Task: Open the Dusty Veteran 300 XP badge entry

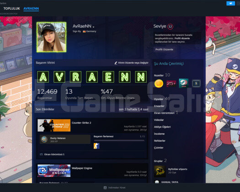Action: [x=65, y=139]
